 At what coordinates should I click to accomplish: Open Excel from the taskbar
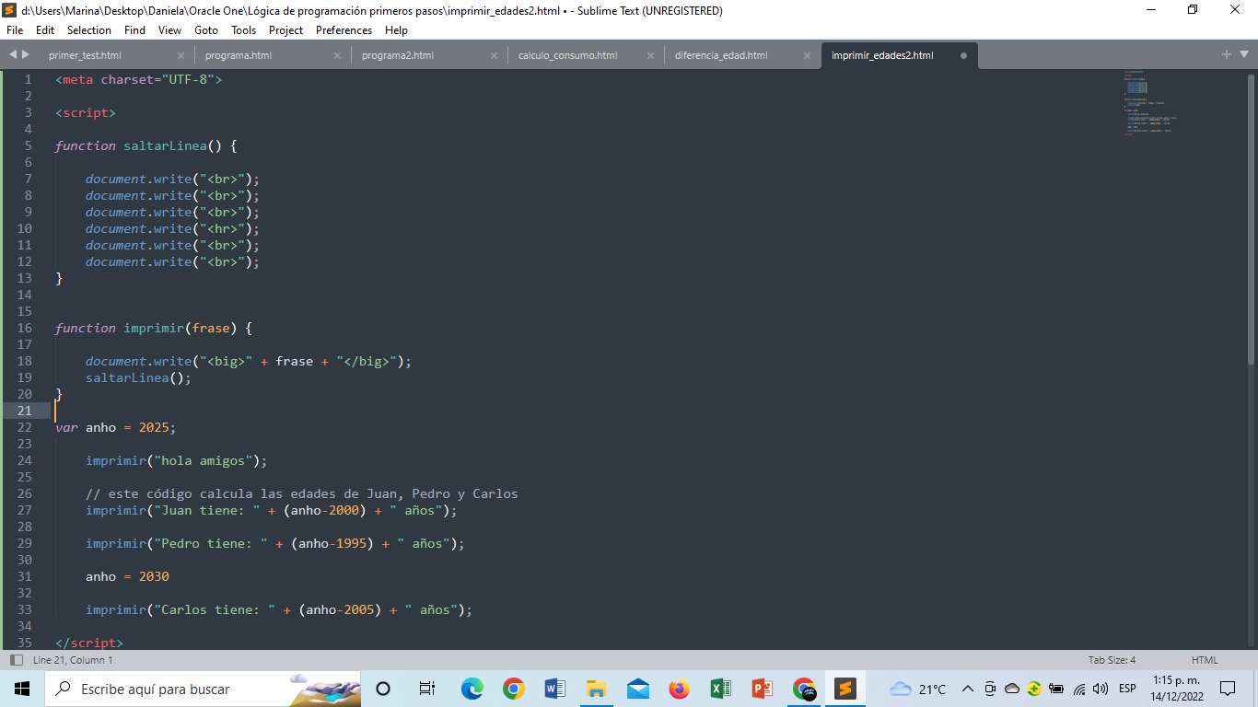coord(720,689)
